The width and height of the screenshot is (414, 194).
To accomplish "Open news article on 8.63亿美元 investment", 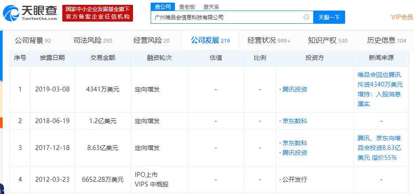I will (x=380, y=147).
